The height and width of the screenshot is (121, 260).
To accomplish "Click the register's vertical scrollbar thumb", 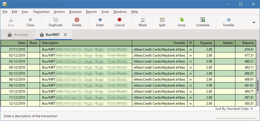I will [258, 85].
